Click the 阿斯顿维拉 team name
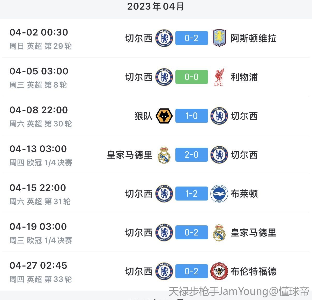This screenshot has width=312, height=300. pyautogui.click(x=253, y=38)
